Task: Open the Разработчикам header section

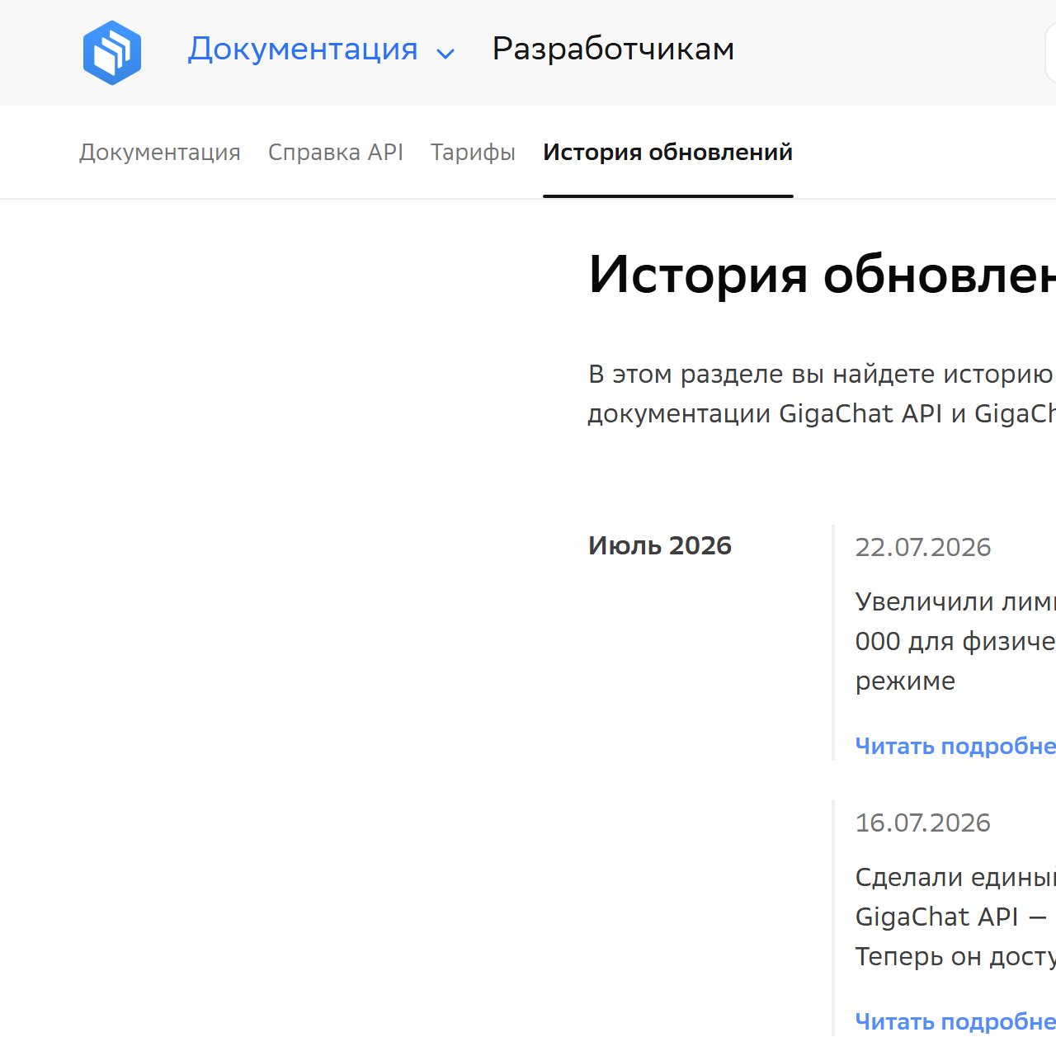Action: pos(613,49)
